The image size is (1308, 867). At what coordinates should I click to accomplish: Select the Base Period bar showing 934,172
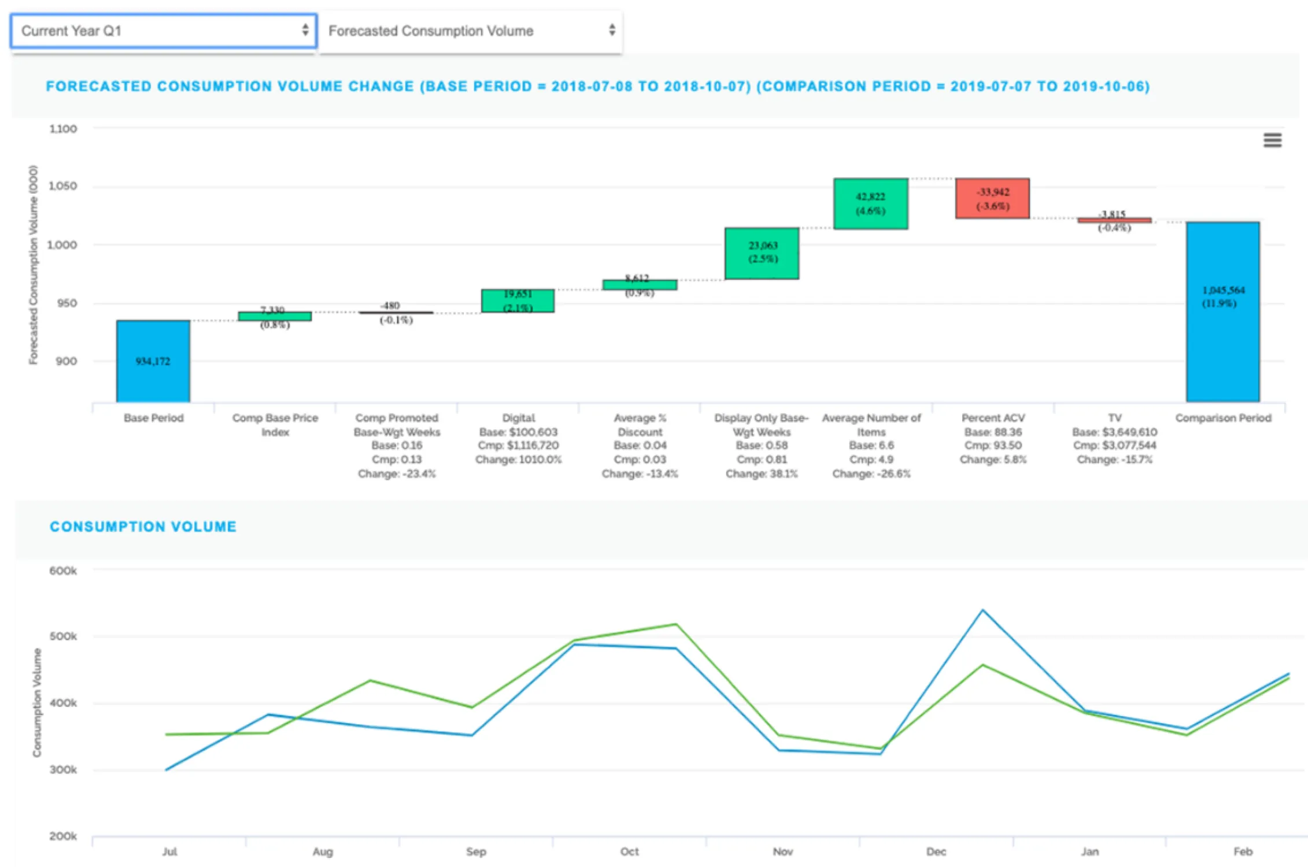153,361
